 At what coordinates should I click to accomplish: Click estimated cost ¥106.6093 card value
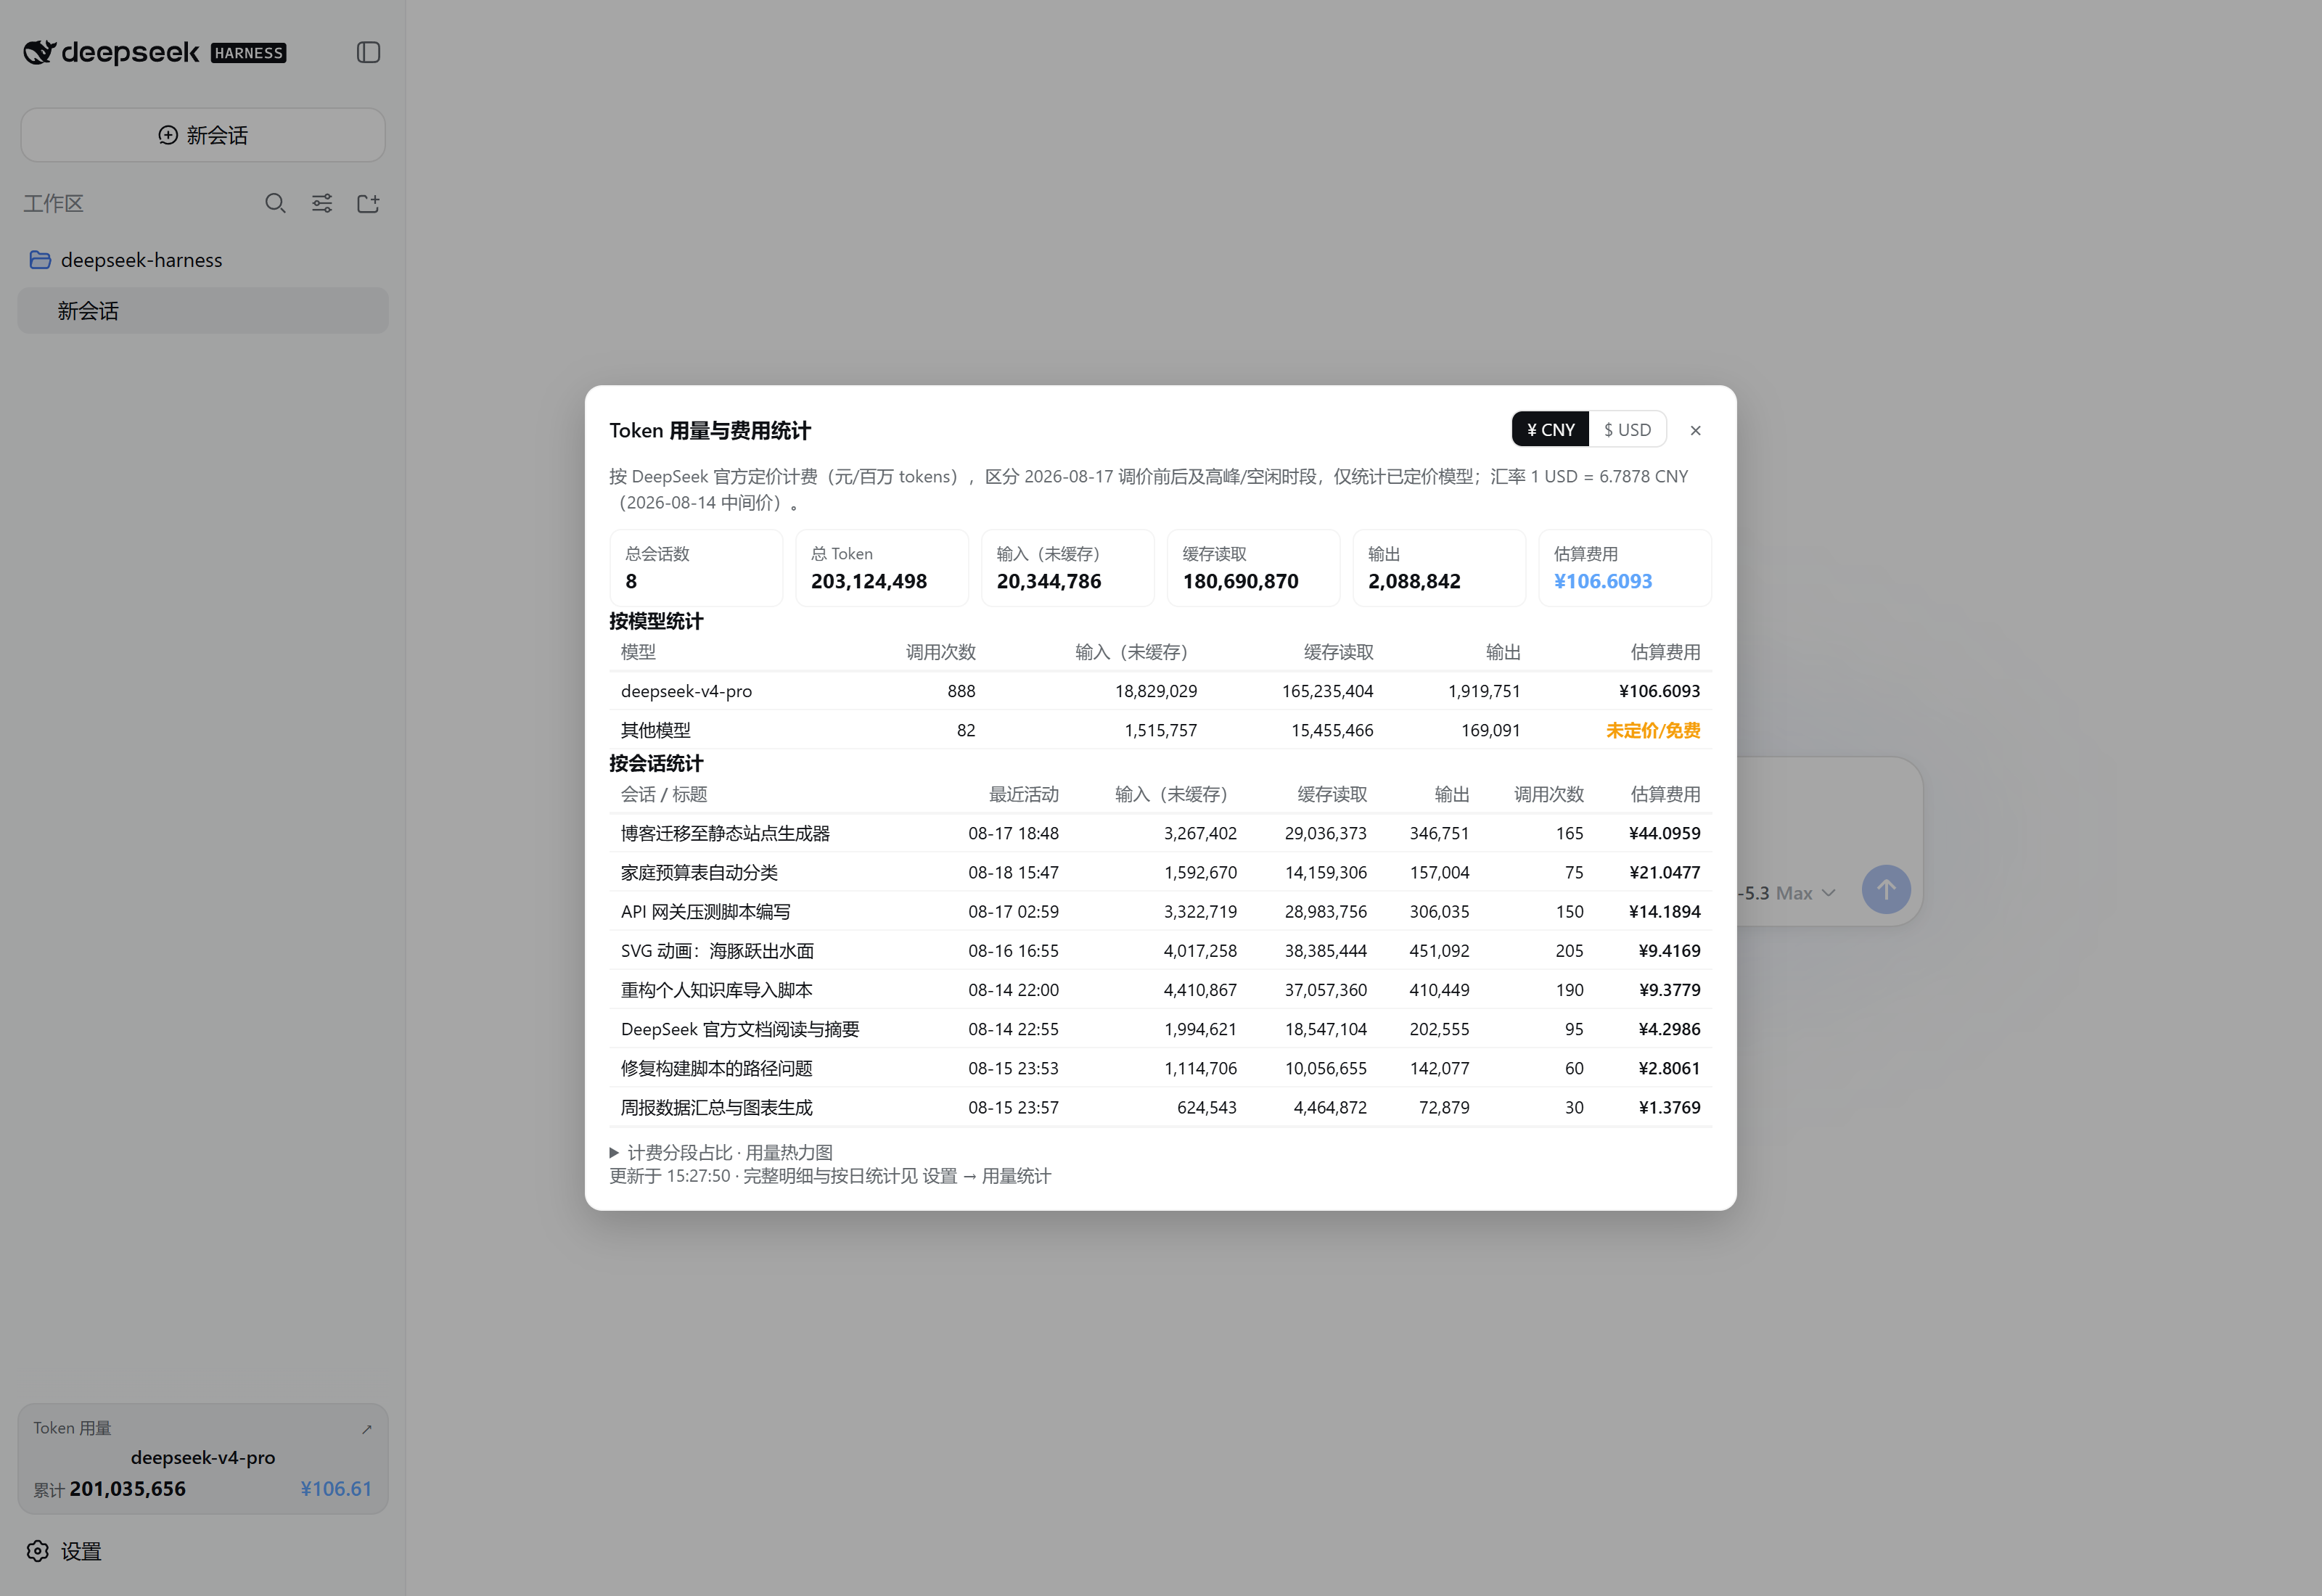pyautogui.click(x=1603, y=581)
